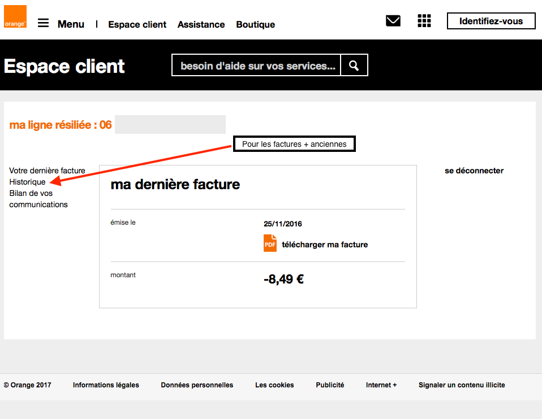542x419 pixels.
Task: Open Bilan de vos communications
Action: click(x=38, y=199)
